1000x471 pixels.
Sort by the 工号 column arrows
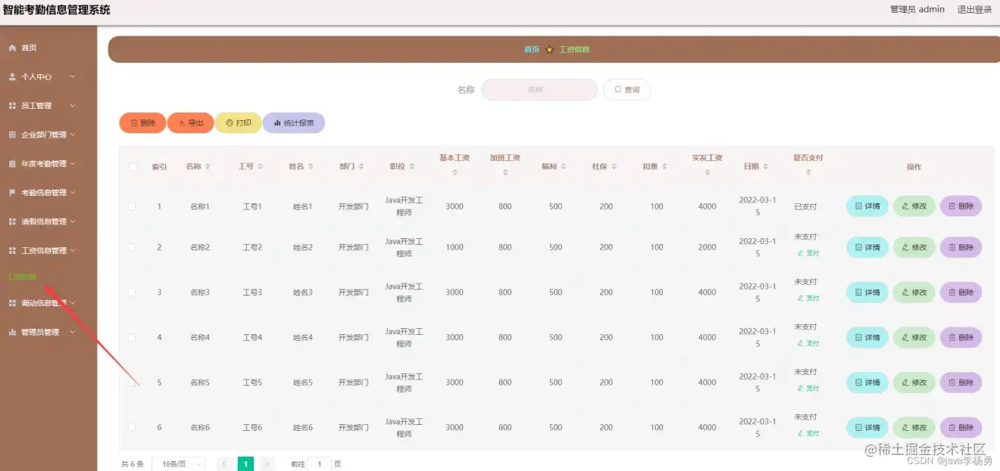click(261, 166)
